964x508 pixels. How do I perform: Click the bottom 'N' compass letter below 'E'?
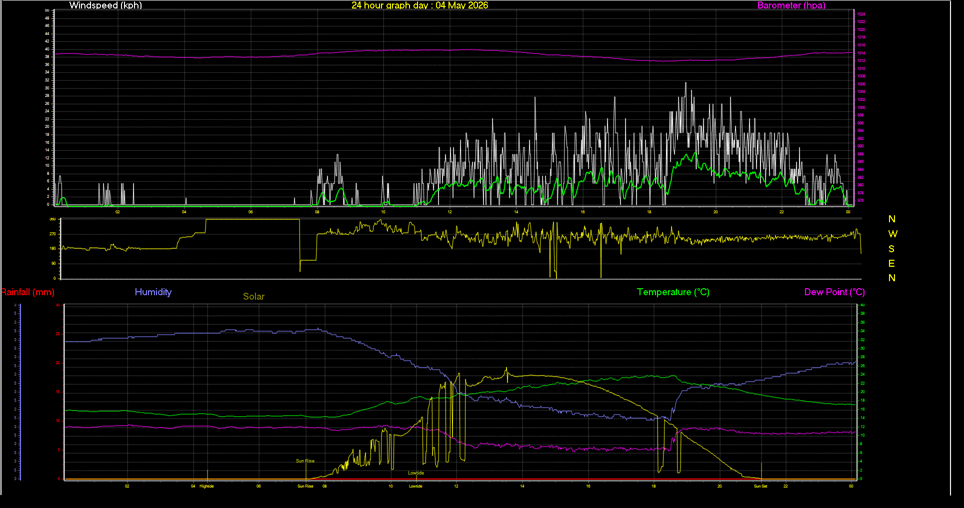click(x=892, y=278)
